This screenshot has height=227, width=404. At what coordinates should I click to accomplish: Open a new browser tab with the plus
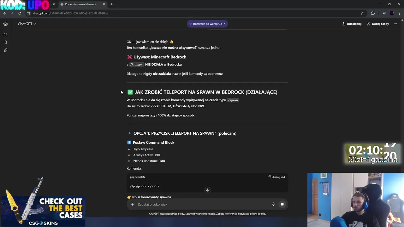[111, 4]
